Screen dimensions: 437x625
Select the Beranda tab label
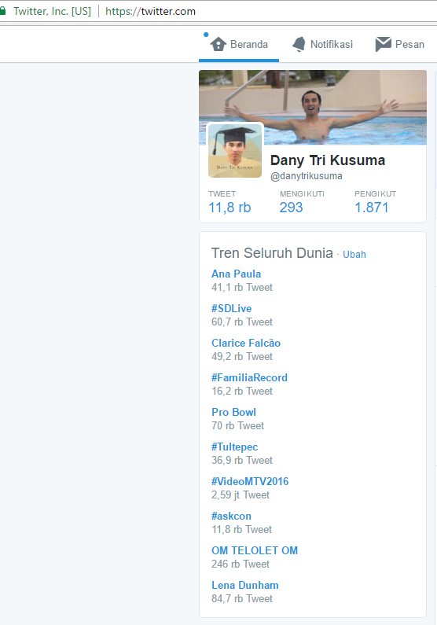249,44
